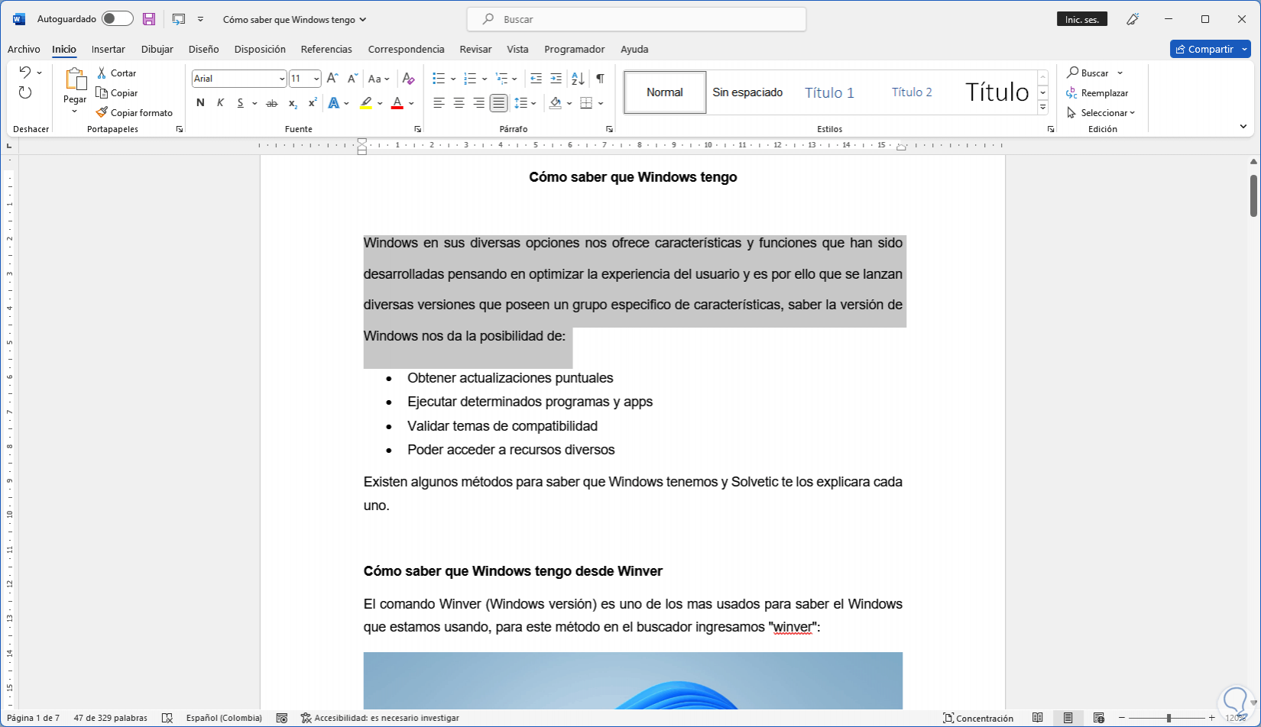Open the Seleccionar dropdown
1261x727 pixels.
tap(1101, 113)
